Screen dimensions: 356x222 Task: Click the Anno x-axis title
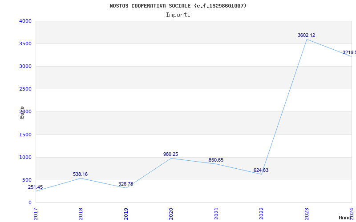345,218
